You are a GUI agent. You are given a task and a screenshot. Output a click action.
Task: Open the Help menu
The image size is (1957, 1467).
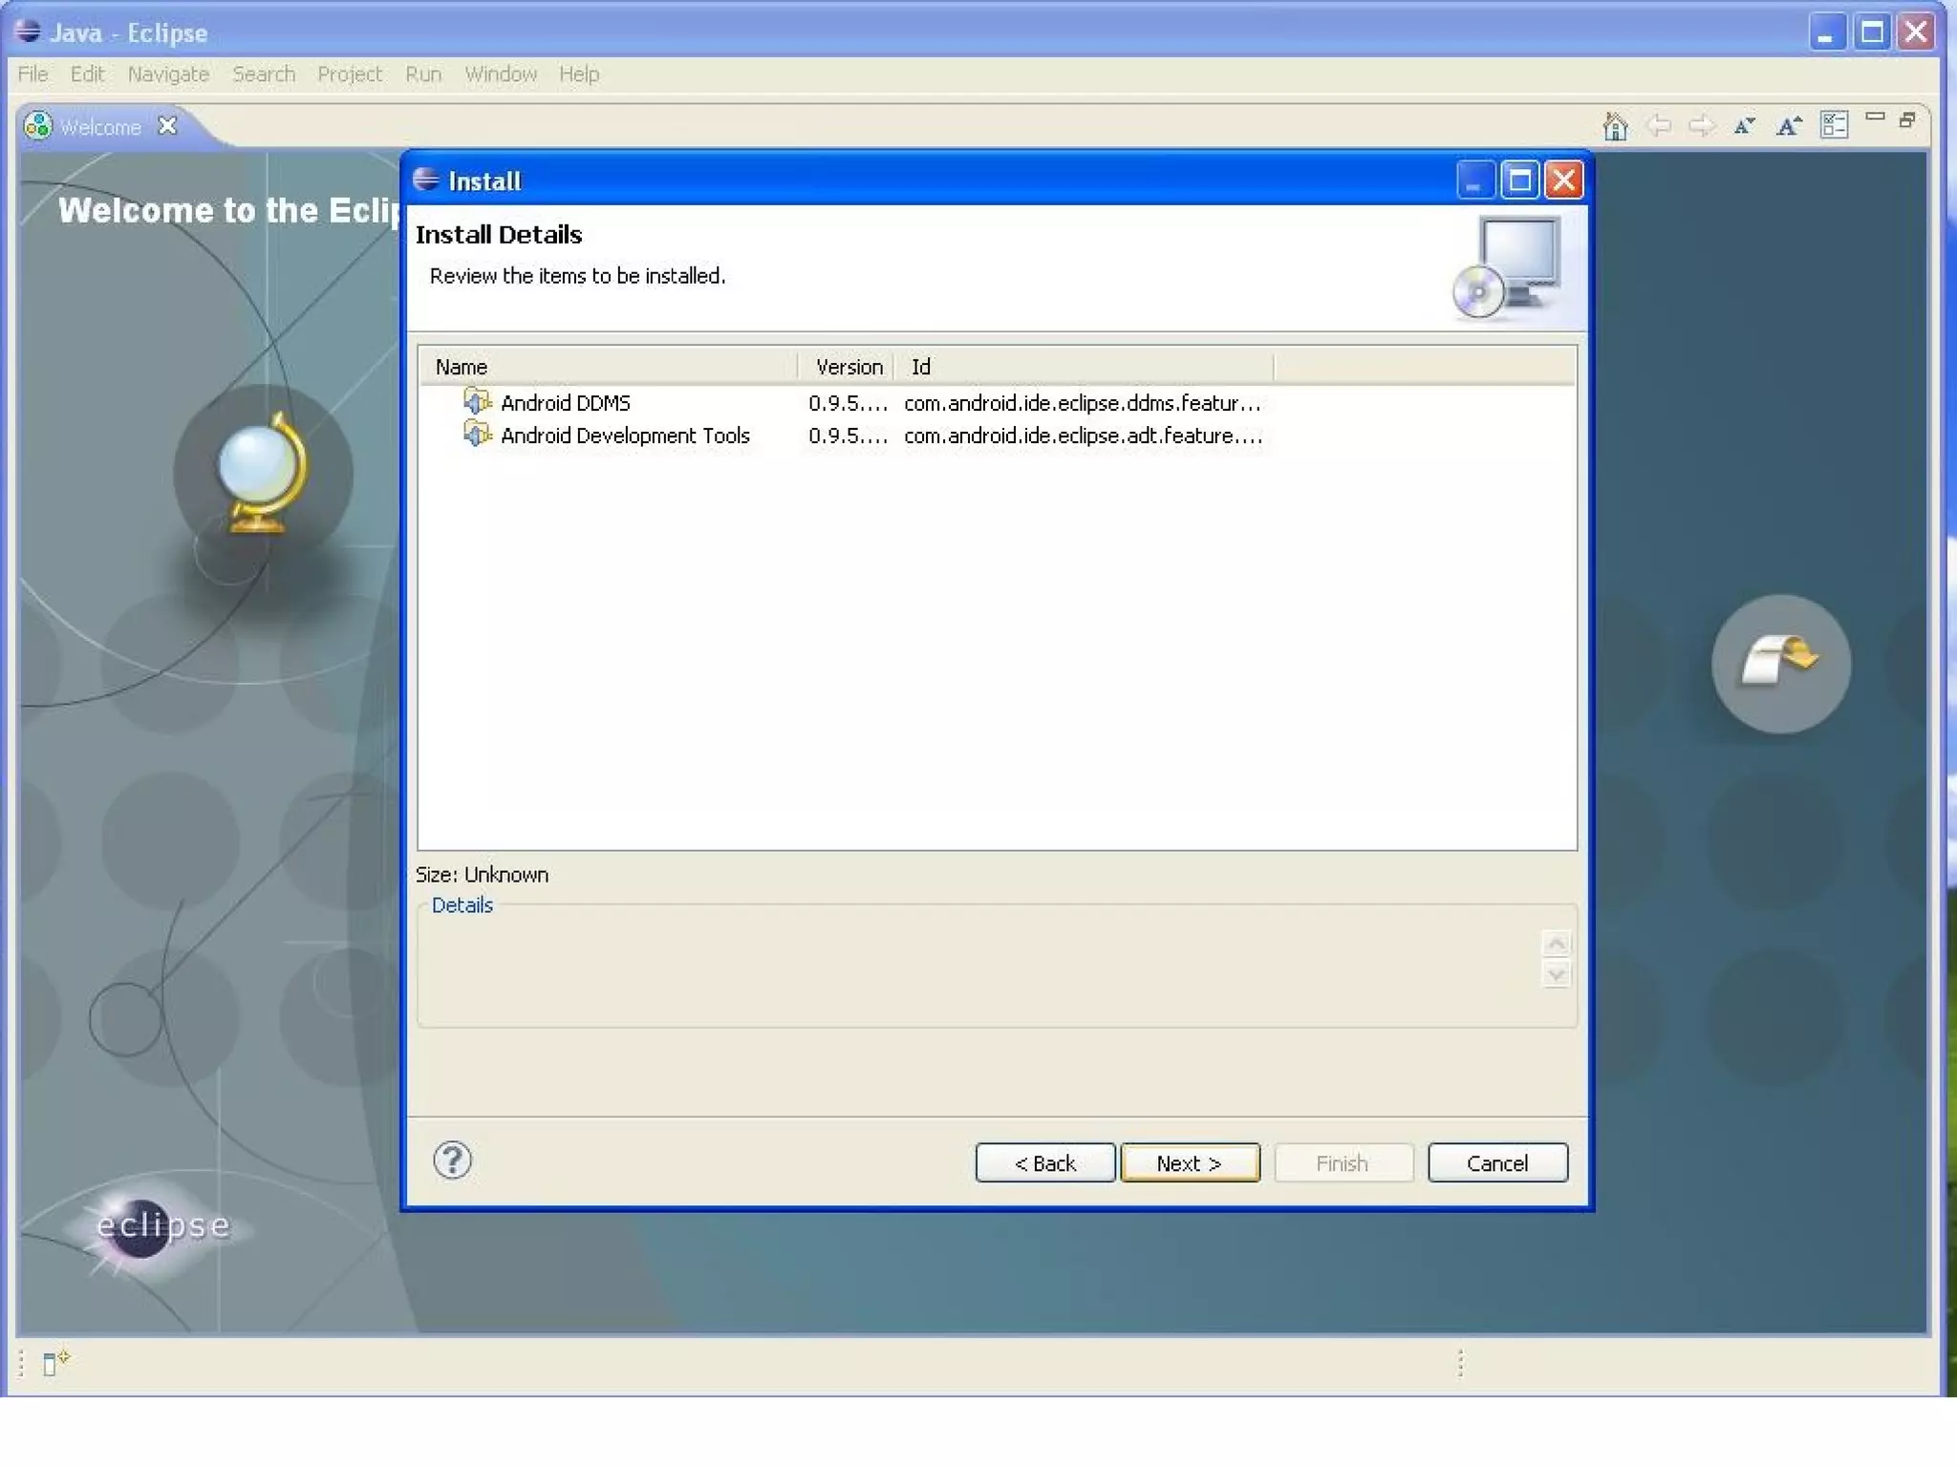click(578, 74)
